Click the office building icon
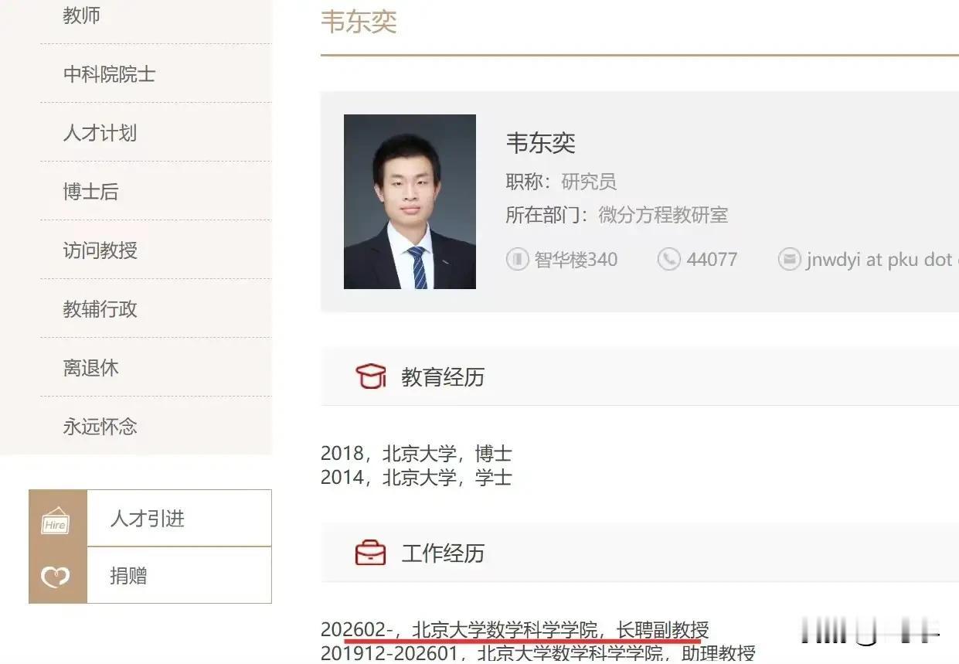Screen dimensions: 959x664 point(517,259)
